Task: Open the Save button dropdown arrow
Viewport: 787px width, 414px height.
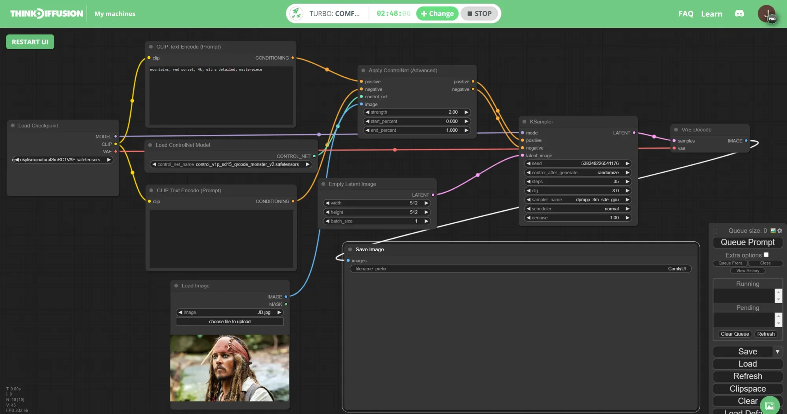Action: (778, 351)
